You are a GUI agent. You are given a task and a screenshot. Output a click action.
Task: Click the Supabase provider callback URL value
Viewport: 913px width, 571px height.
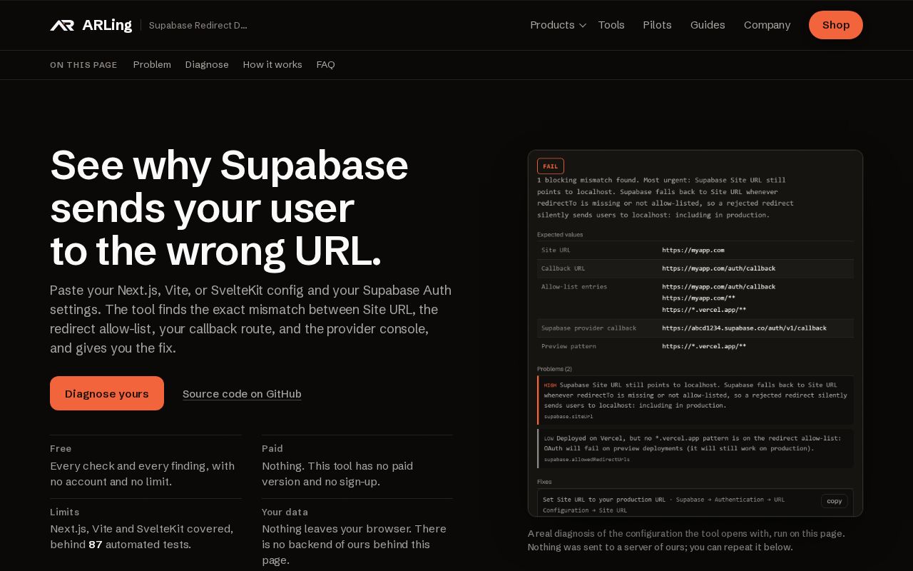(x=744, y=328)
